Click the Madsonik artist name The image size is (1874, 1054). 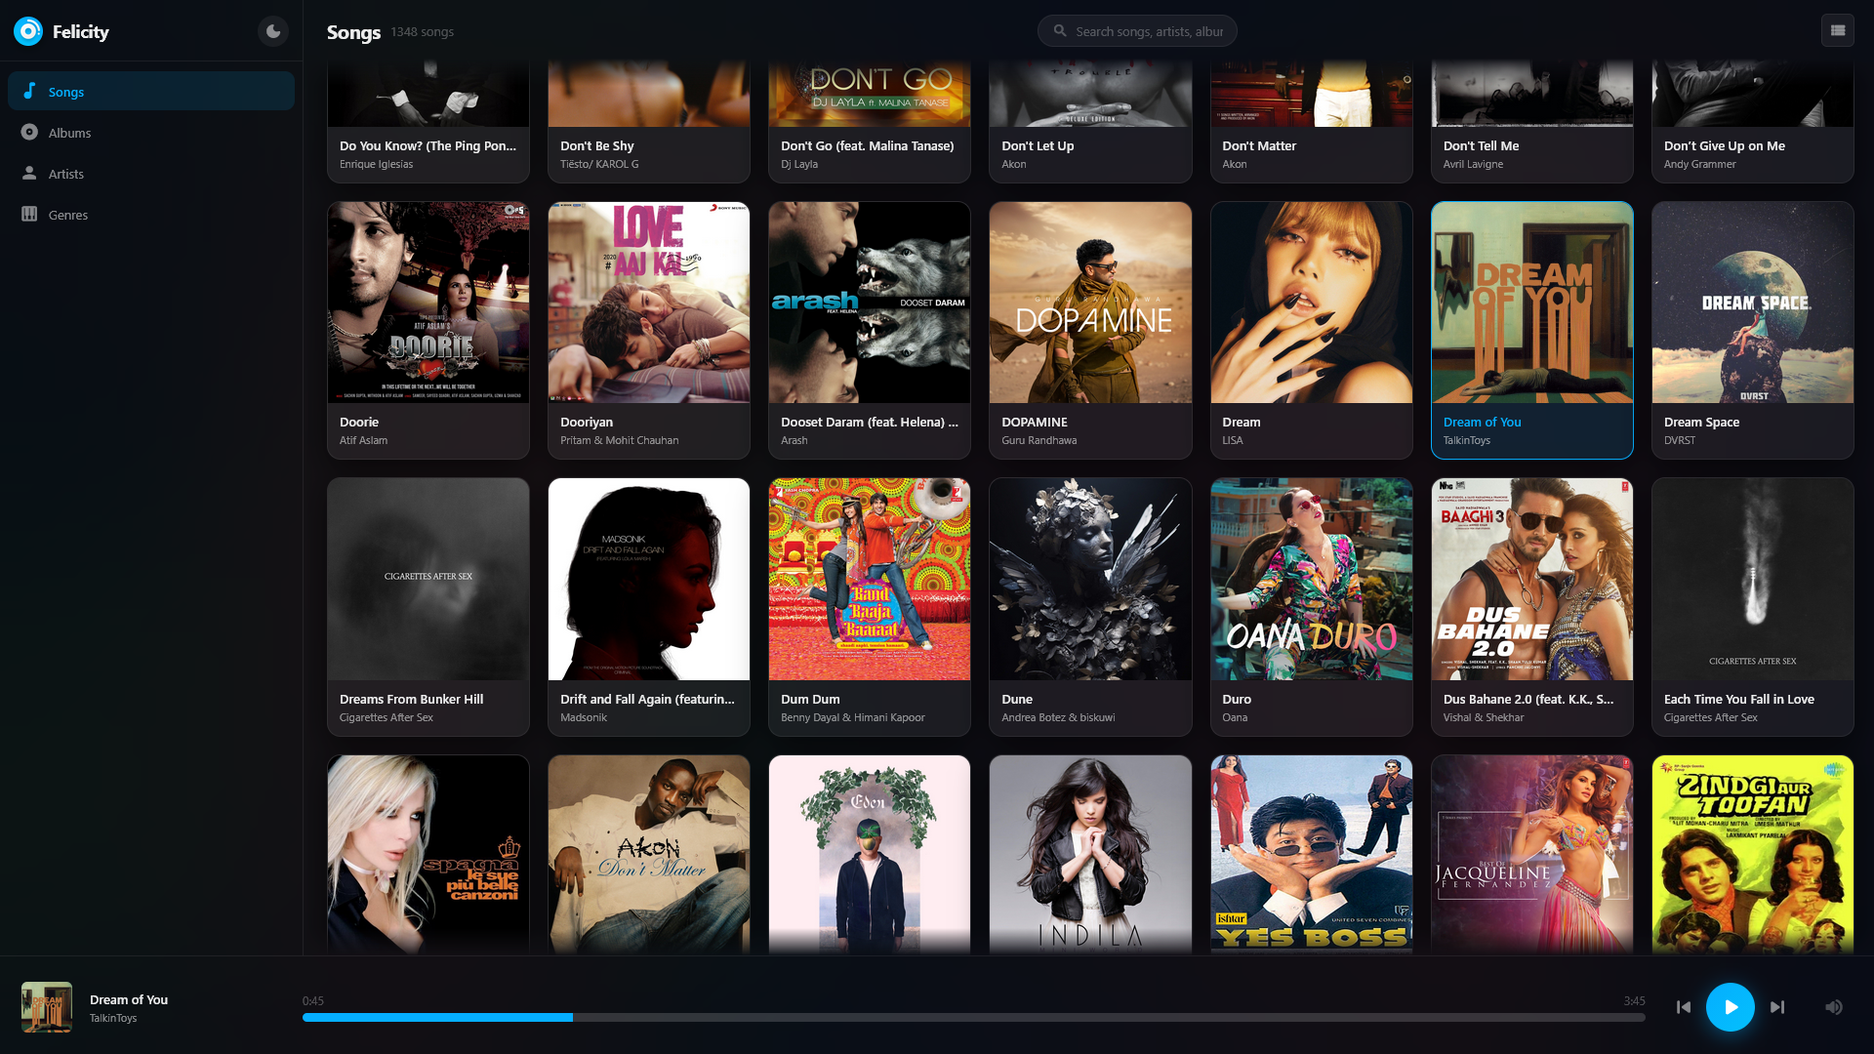click(x=584, y=717)
